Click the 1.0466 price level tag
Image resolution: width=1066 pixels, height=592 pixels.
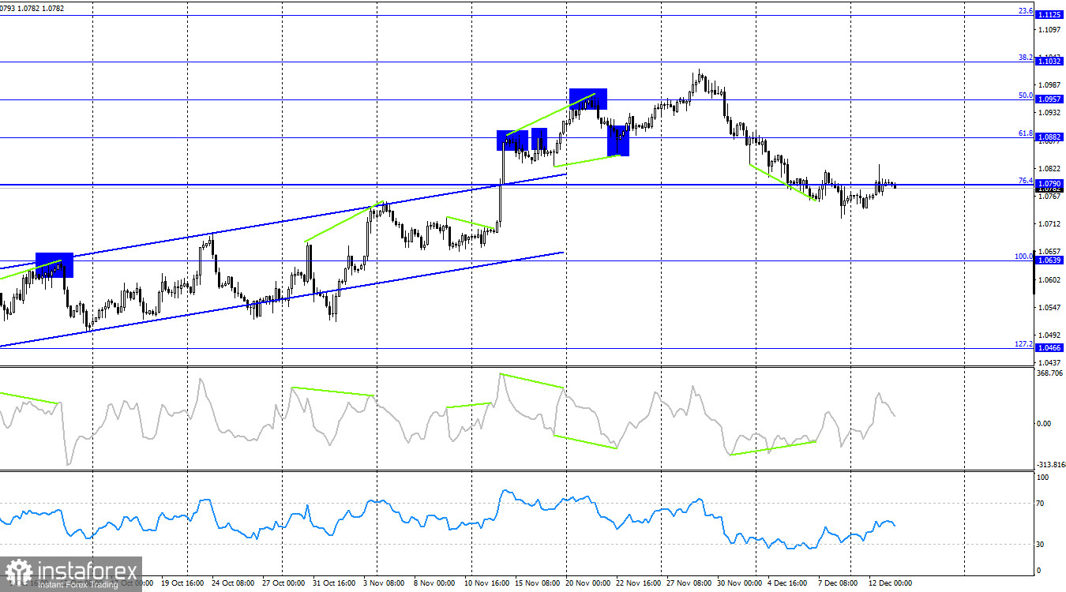point(1049,348)
